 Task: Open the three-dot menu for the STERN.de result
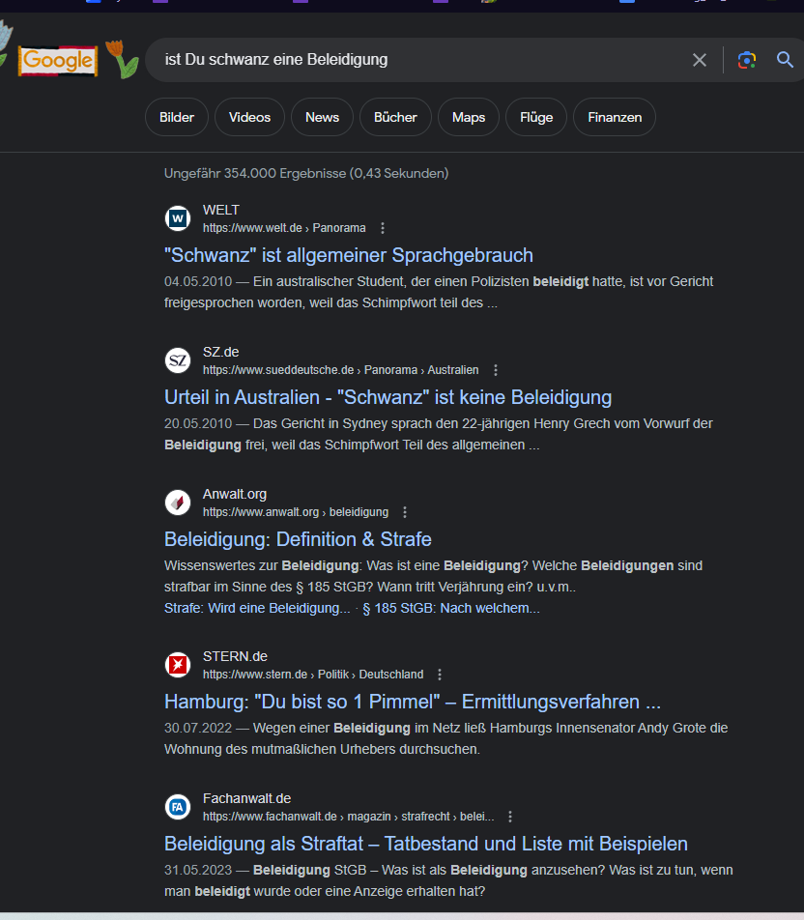(440, 675)
